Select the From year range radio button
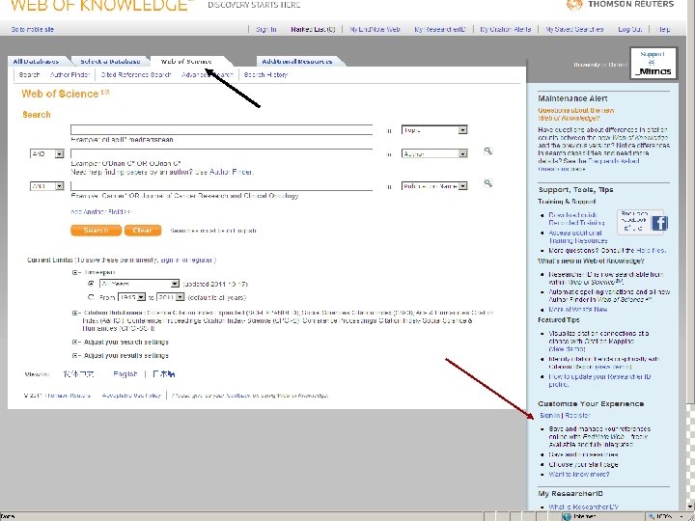The width and height of the screenshot is (695, 521). [91, 297]
